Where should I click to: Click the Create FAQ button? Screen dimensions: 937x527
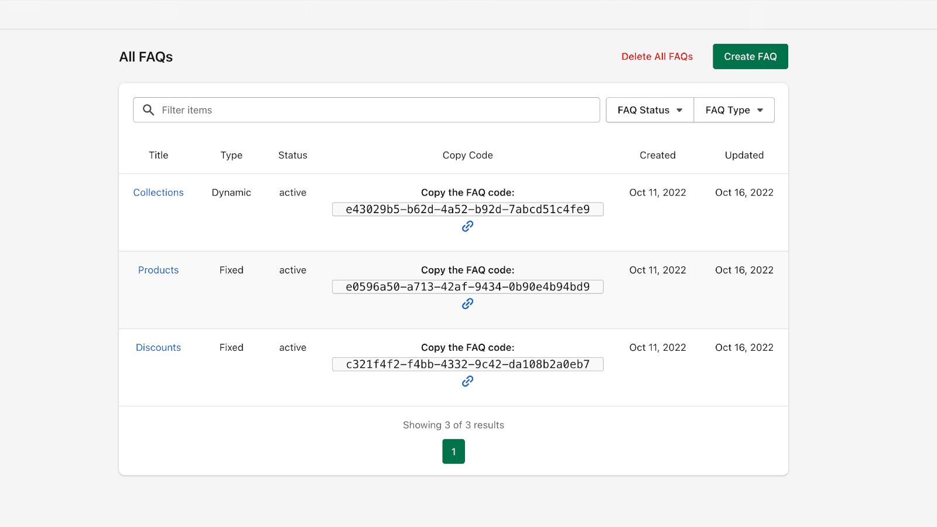[750, 56]
